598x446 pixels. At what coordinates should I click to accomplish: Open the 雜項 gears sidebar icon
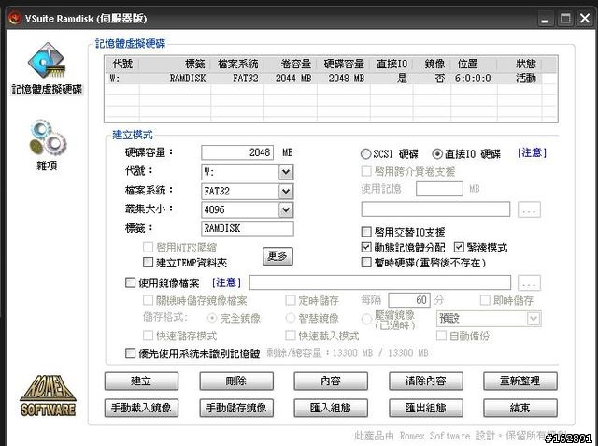point(48,145)
